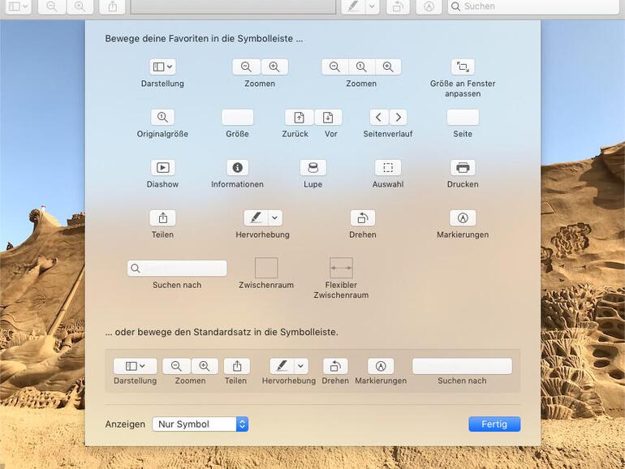Open highlight dropdown arrow in window toolbar

pyautogui.click(x=373, y=6)
